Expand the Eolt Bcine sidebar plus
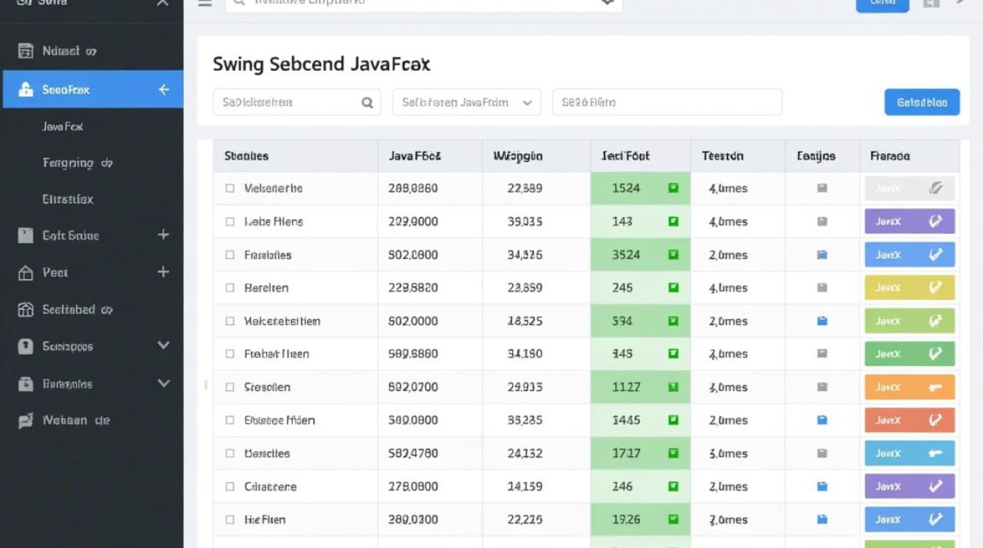This screenshot has width=983, height=548. [163, 235]
